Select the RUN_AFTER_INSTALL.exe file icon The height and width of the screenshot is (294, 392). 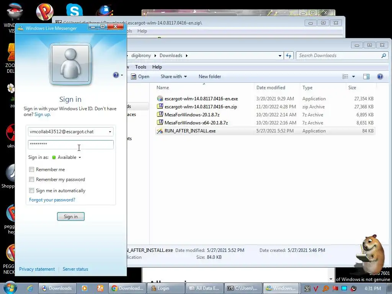pyautogui.click(x=160, y=131)
